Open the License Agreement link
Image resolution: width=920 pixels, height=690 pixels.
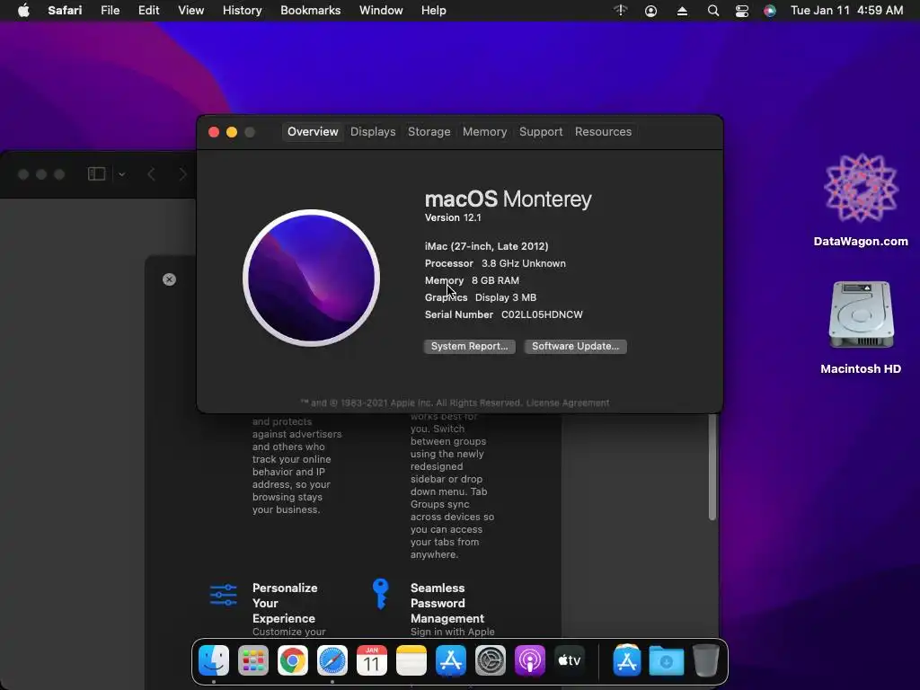568,402
